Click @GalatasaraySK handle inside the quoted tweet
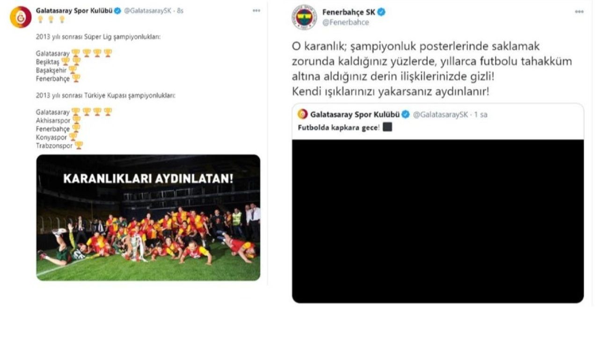Screen dimensions: 599x337 pos(440,114)
